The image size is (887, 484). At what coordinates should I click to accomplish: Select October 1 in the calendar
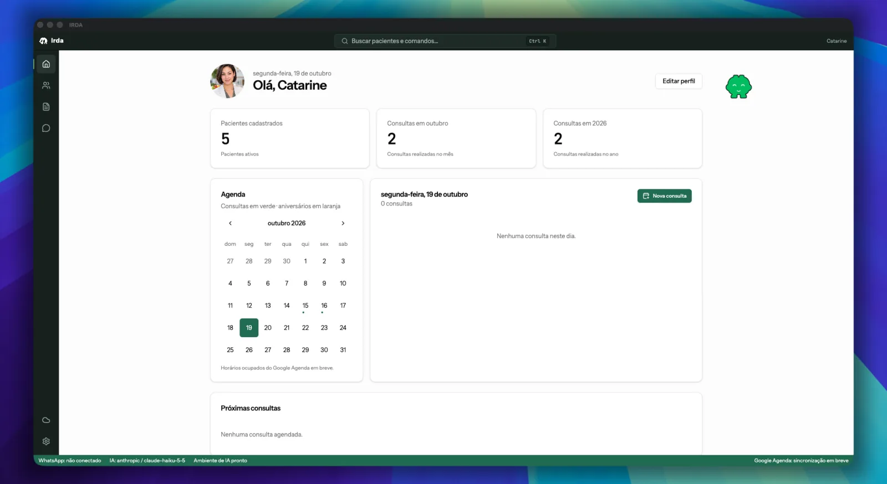click(305, 261)
